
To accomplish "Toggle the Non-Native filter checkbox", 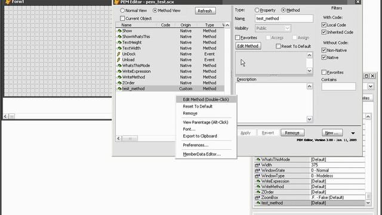I will [324, 50].
